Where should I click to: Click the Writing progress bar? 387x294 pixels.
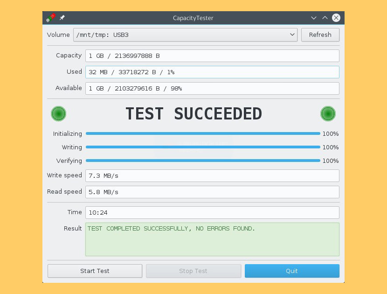tap(203, 147)
